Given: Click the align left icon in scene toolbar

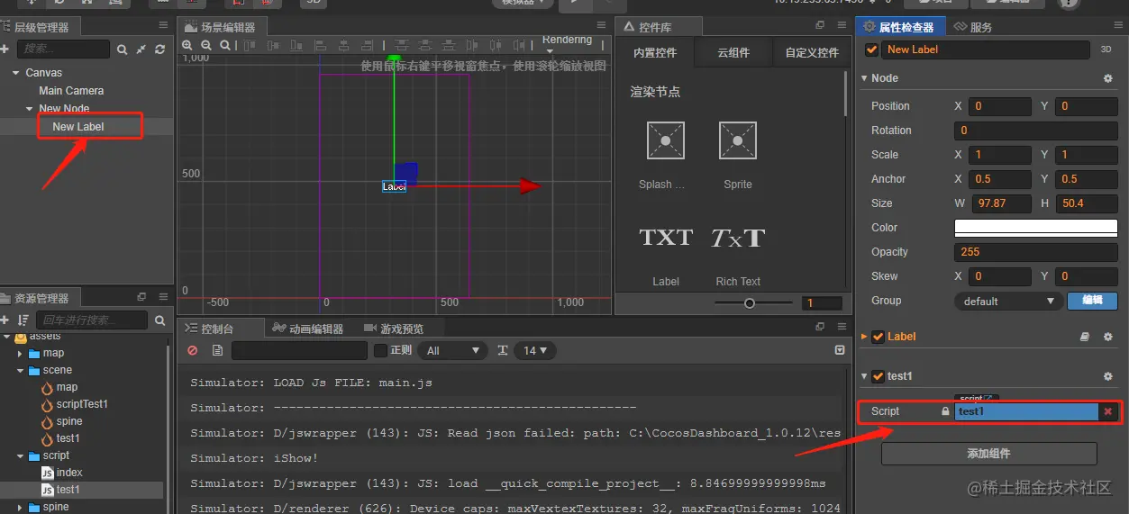Looking at the screenshot, I should pos(319,43).
